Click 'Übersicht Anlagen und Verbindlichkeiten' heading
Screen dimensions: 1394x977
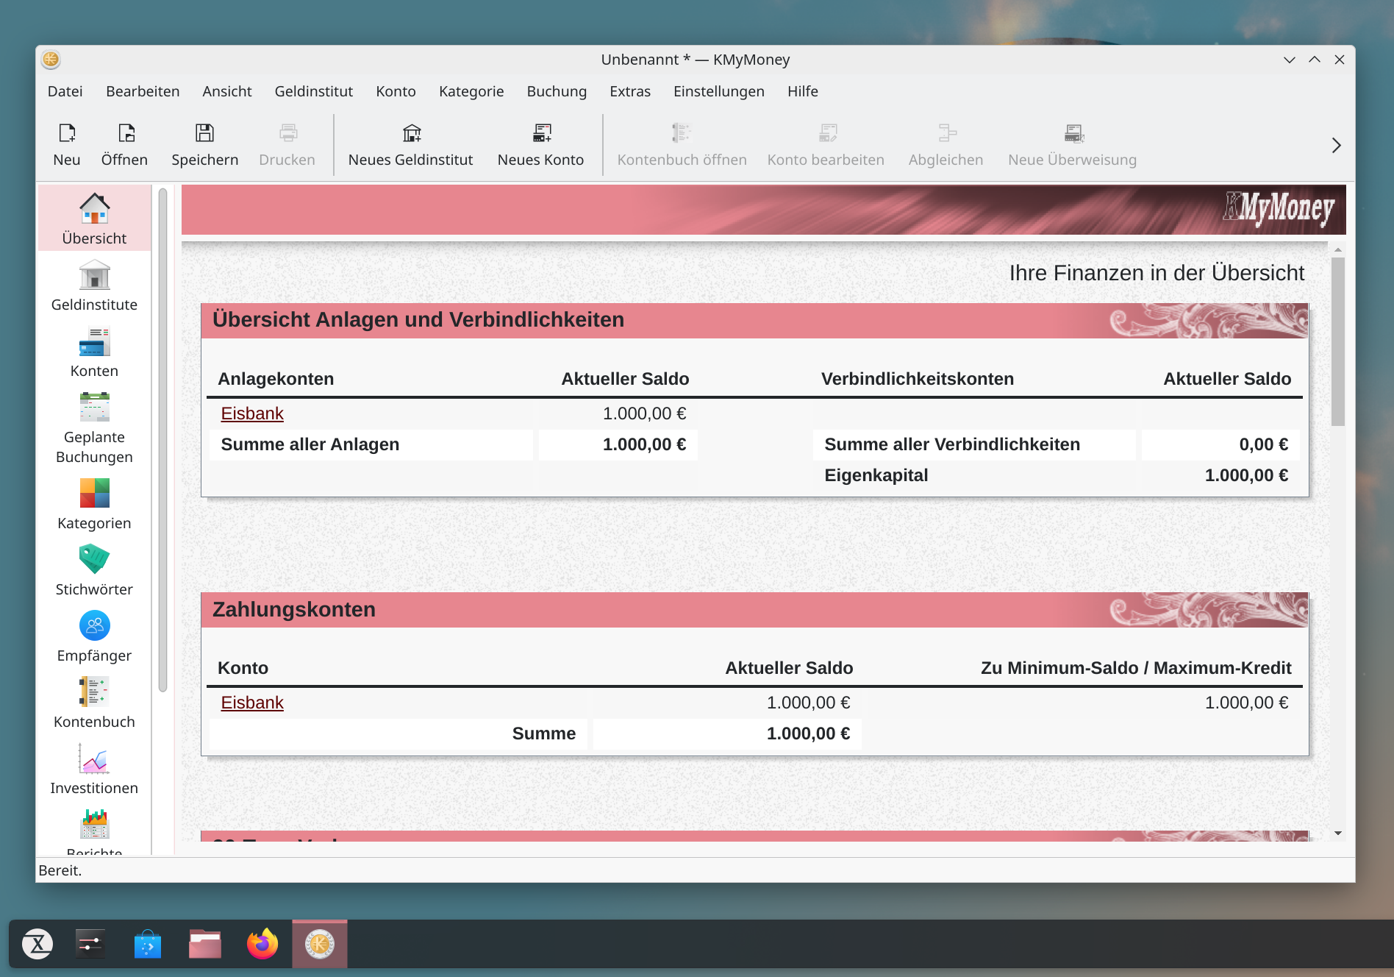pos(418,319)
